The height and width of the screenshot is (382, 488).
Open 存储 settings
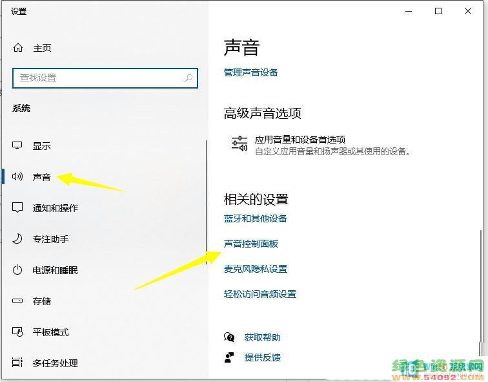[42, 301]
